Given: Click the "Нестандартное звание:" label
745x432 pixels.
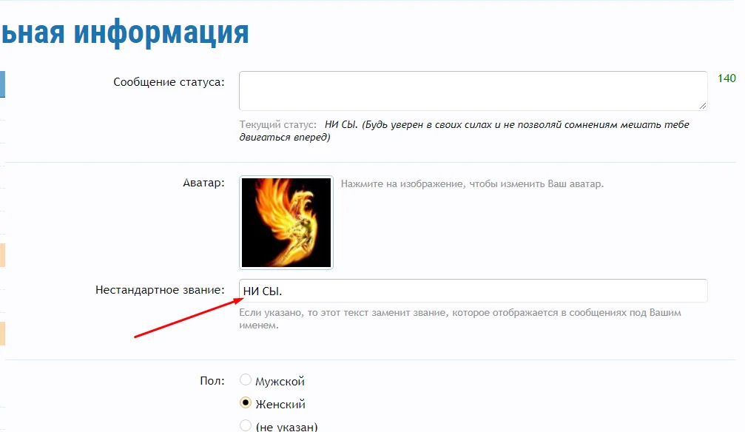Looking at the screenshot, I should pyautogui.click(x=160, y=290).
